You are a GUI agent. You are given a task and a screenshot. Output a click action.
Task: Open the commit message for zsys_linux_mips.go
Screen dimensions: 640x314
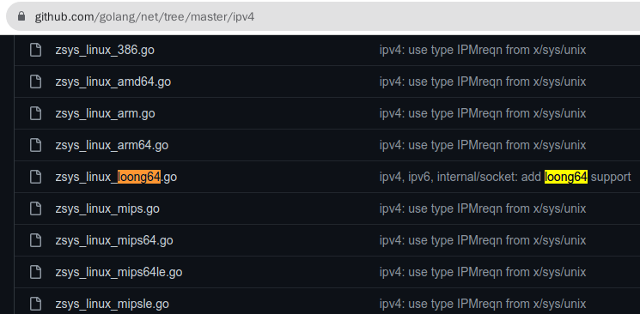[483, 208]
